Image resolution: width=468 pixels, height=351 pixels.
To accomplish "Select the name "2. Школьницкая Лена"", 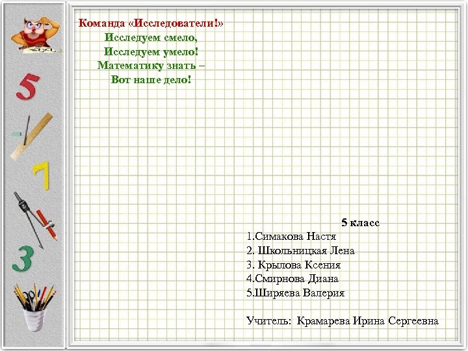I will [300, 250].
